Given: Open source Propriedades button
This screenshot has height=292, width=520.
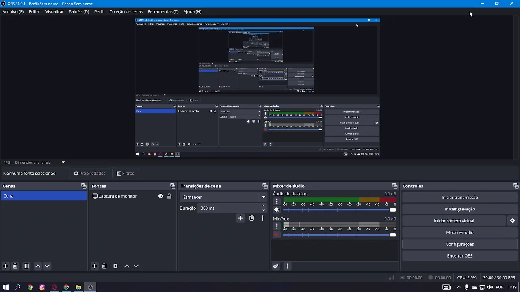Looking at the screenshot, I should [x=89, y=173].
